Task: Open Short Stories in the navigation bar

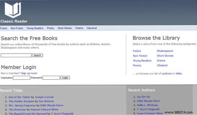Action: pos(65,28)
